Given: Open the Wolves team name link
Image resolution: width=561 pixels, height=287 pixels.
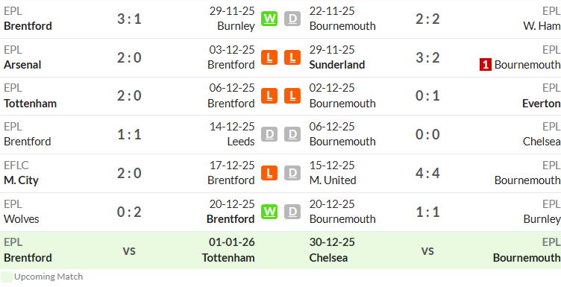Looking at the screenshot, I should [x=22, y=218].
